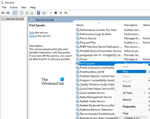Viewport: 150px width, 119px height.
Task: Click the Stop the service link
Action: (x=32, y=33)
